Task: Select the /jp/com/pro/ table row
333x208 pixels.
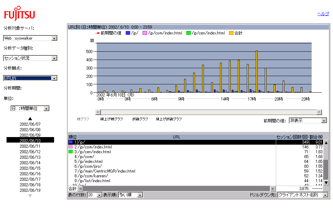Action: coord(195,166)
